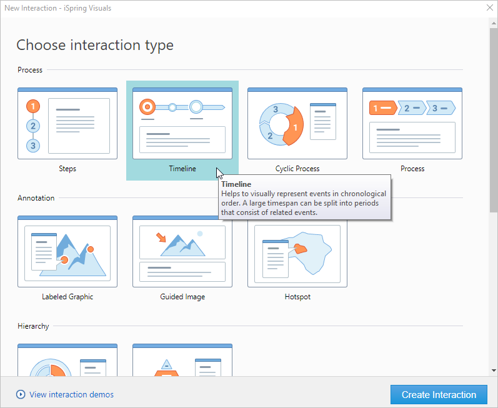Image resolution: width=498 pixels, height=408 pixels.
Task: Close the New Interaction dialog window
Action: [x=489, y=8]
